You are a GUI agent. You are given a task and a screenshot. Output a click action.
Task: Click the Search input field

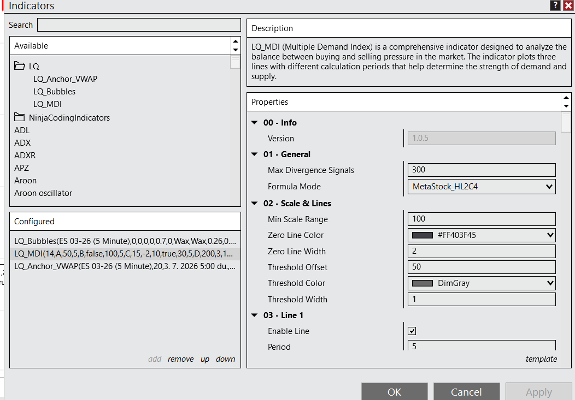click(139, 25)
